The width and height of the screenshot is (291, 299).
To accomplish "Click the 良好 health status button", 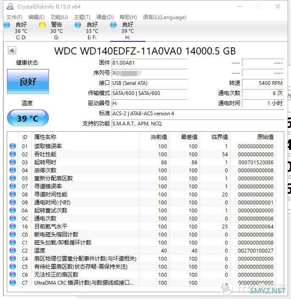I will pyautogui.click(x=28, y=82).
